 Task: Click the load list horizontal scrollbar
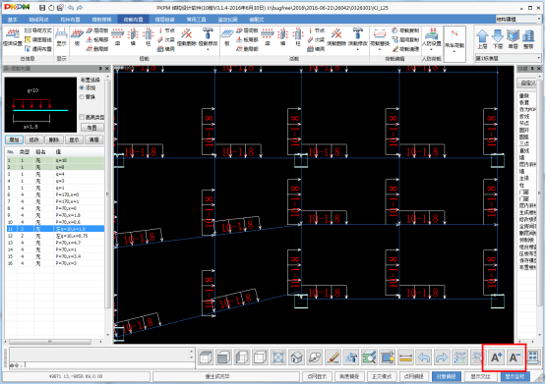[50, 342]
